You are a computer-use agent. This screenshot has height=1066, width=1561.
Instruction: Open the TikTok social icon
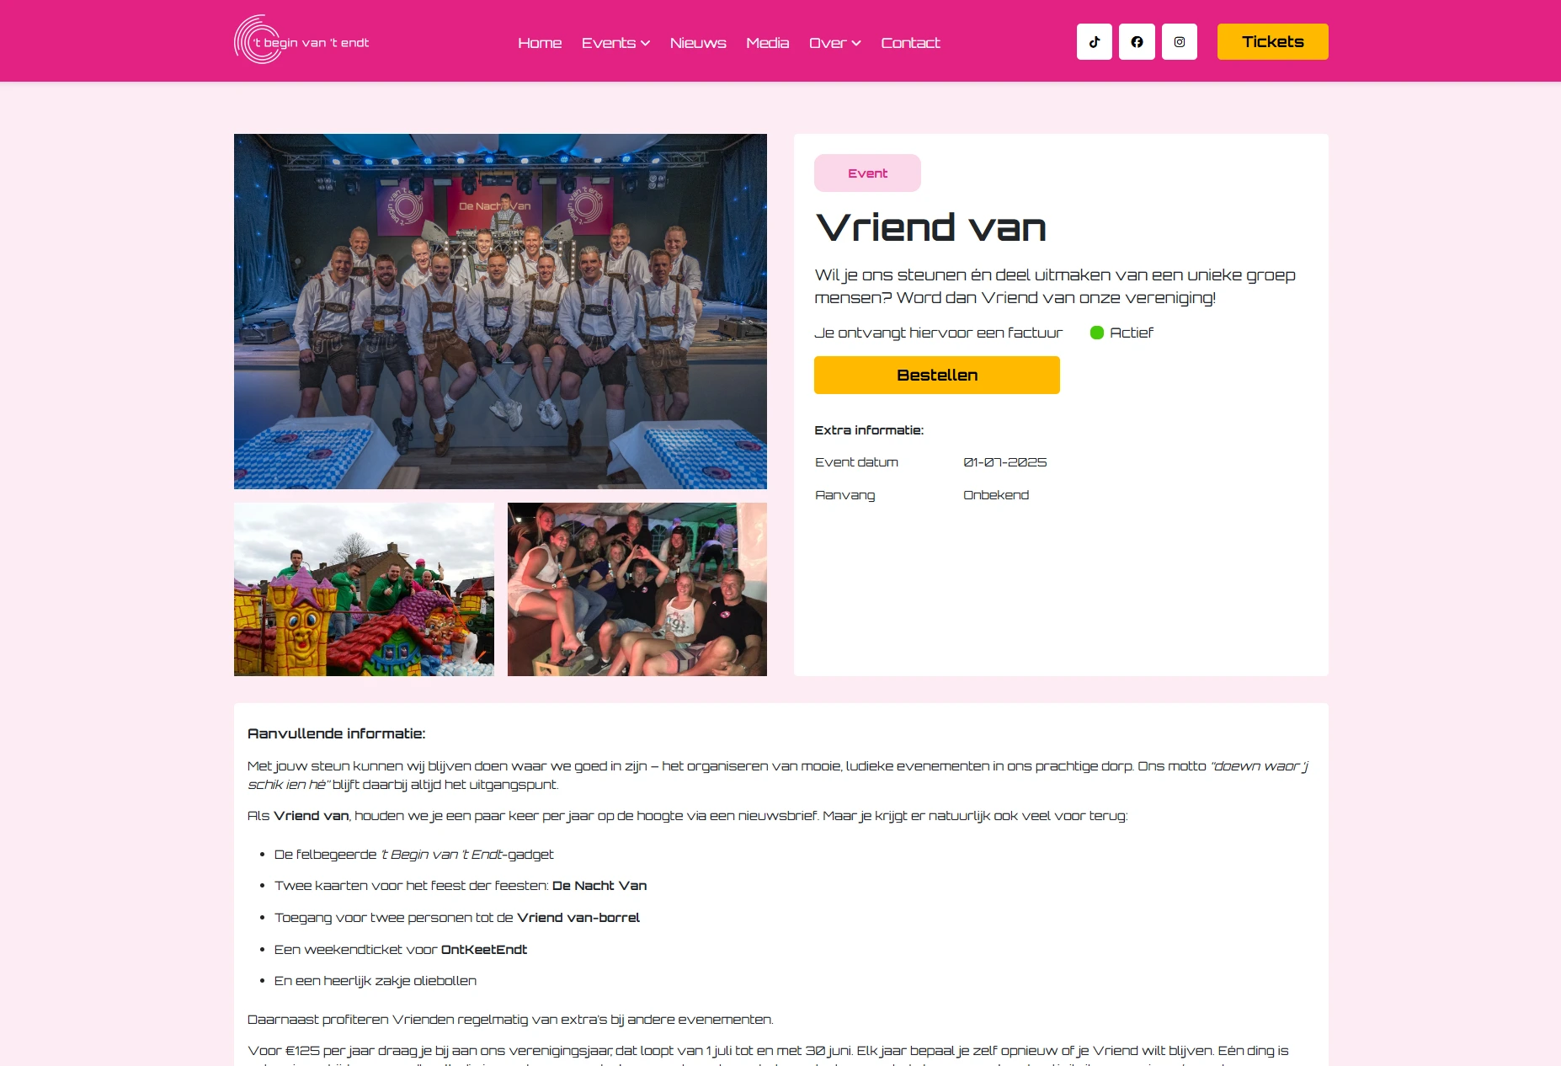tap(1095, 42)
